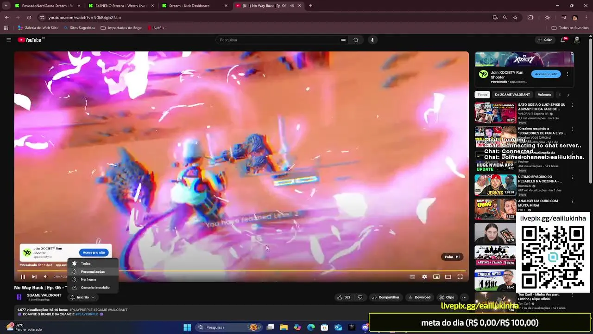Image resolution: width=593 pixels, height=334 pixels.
Task: Toggle subtitles in the video player
Action: (x=412, y=276)
